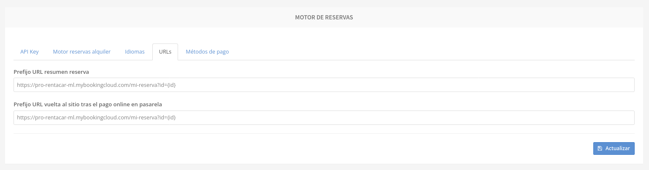Click the Actualizar button

(x=614, y=148)
